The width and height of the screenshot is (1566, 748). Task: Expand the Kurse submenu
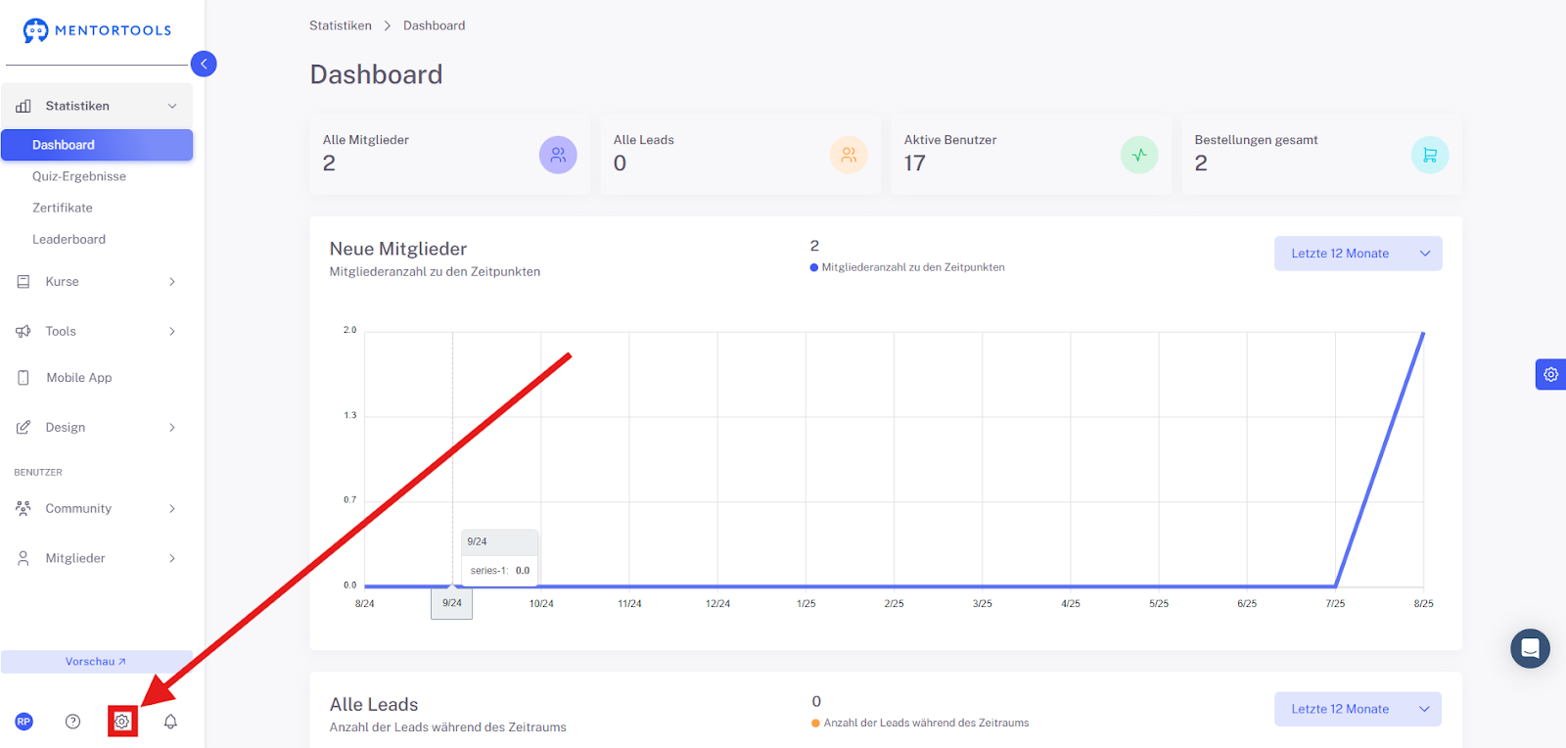(172, 282)
